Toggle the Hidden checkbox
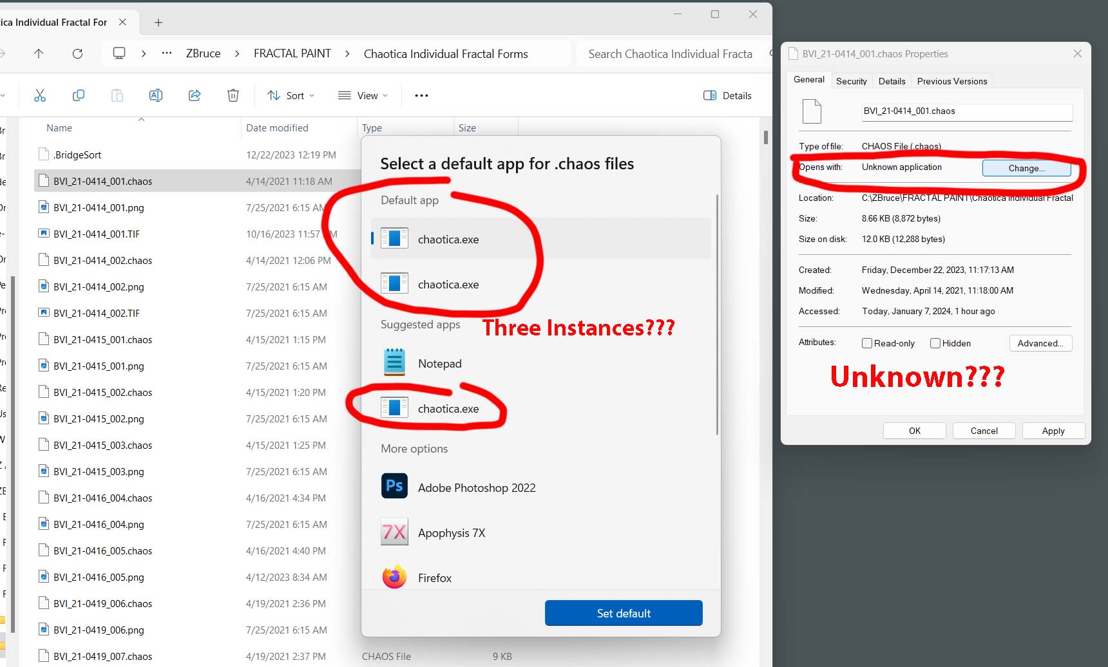The height and width of the screenshot is (667, 1108). (935, 343)
